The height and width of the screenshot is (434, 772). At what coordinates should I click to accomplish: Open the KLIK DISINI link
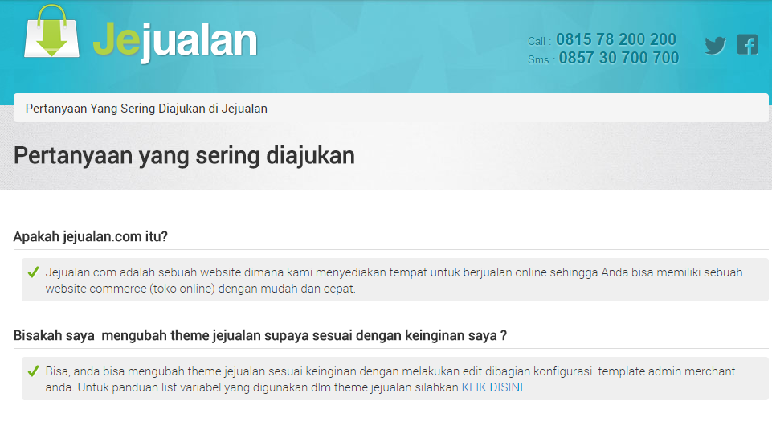[492, 387]
